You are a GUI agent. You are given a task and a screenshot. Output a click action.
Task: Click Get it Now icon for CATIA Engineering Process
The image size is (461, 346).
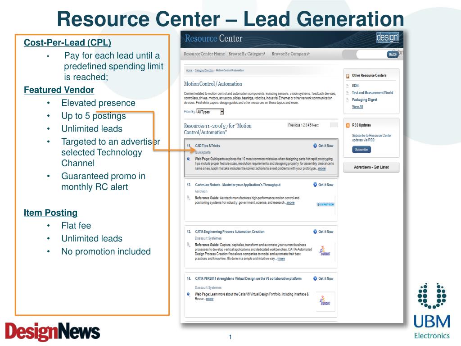(x=315, y=232)
